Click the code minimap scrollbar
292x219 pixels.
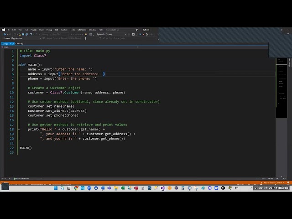point(282,88)
